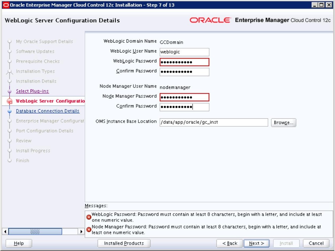Cancel the installation

pos(316,243)
